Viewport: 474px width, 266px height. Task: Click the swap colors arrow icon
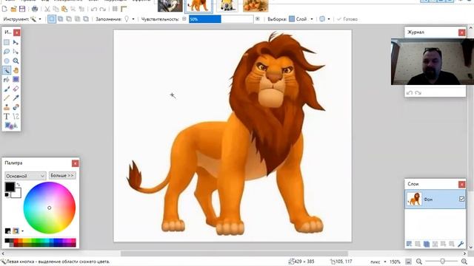(x=18, y=184)
